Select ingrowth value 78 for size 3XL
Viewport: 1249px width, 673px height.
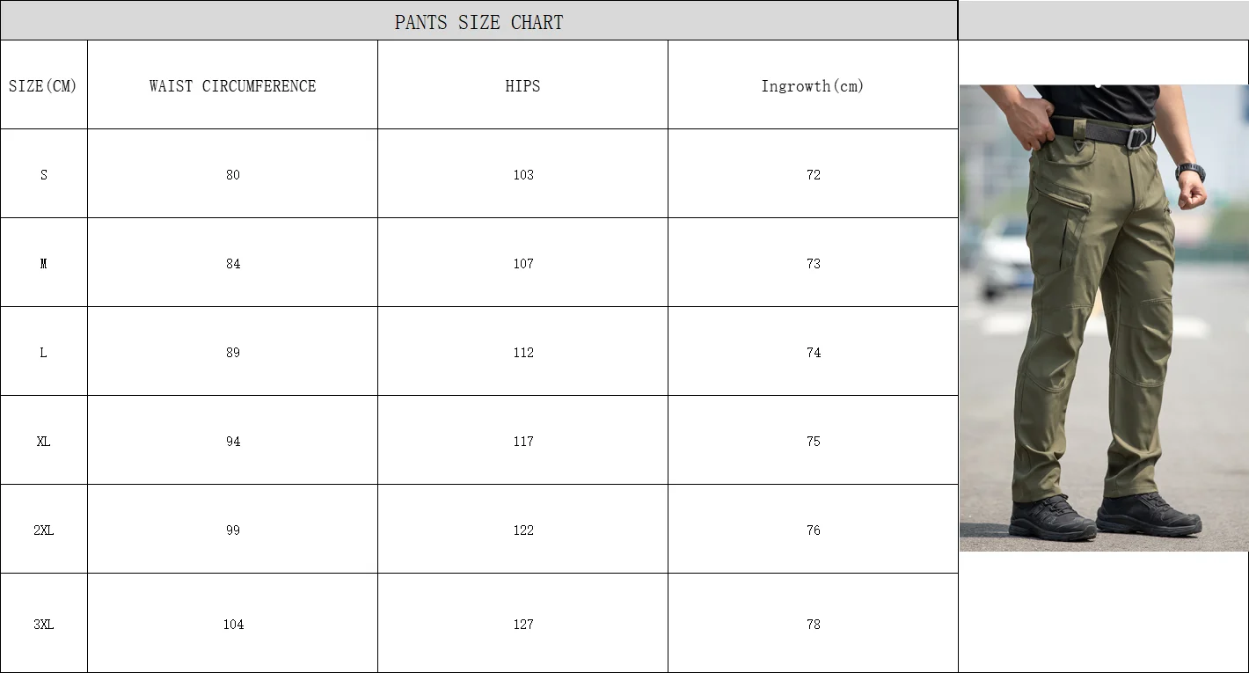coord(814,625)
